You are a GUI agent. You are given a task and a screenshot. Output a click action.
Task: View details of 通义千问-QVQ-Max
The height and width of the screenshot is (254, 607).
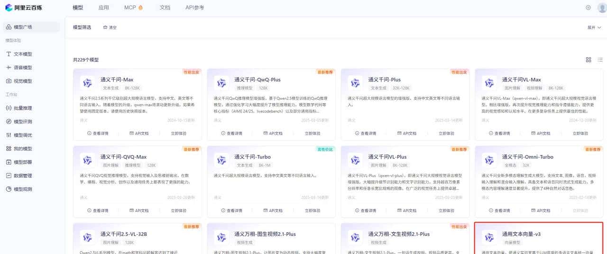pos(98,210)
